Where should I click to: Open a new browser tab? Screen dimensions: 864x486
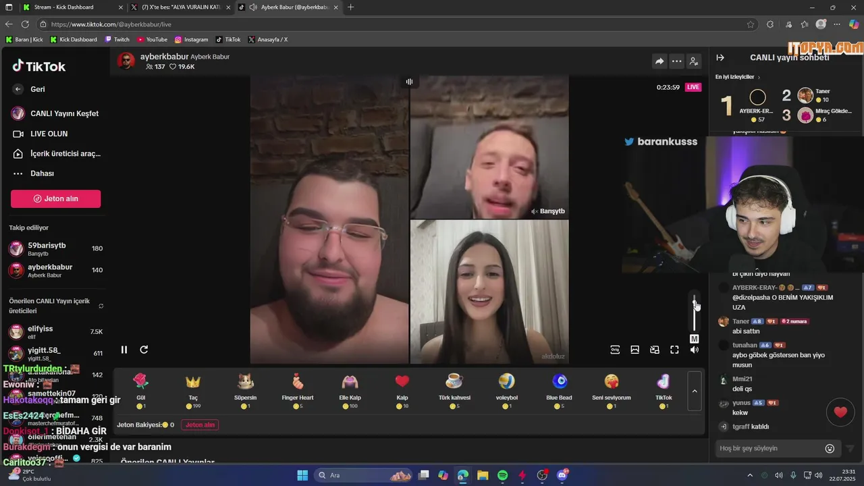click(350, 7)
